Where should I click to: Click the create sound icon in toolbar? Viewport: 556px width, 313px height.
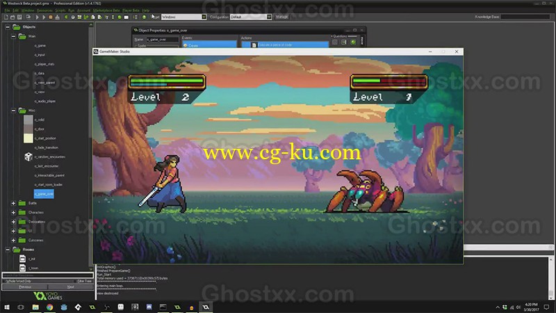[73, 17]
